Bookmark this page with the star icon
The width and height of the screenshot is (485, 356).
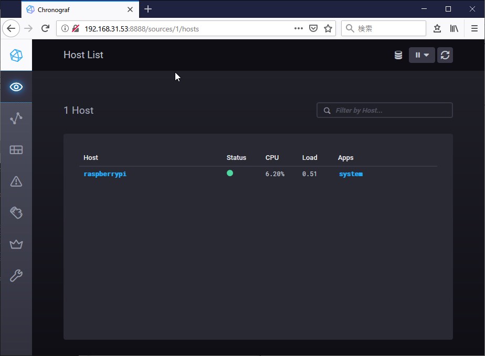click(328, 28)
